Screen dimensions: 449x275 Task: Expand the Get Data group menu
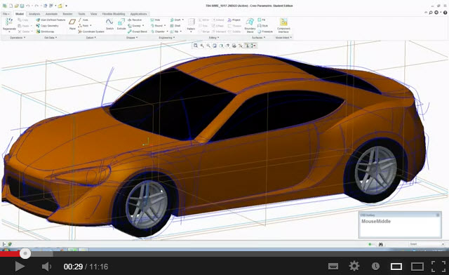pos(51,37)
